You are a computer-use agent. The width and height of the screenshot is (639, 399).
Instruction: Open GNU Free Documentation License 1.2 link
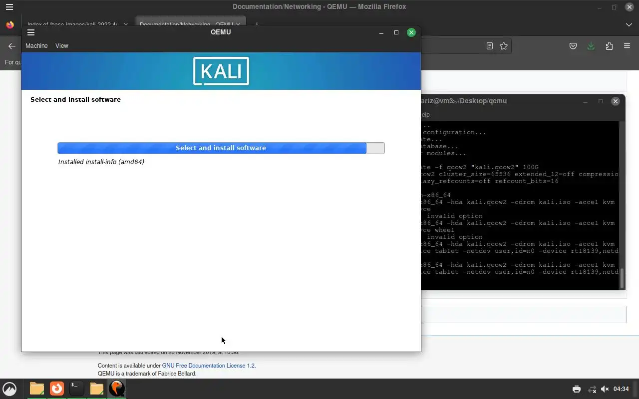208,366
